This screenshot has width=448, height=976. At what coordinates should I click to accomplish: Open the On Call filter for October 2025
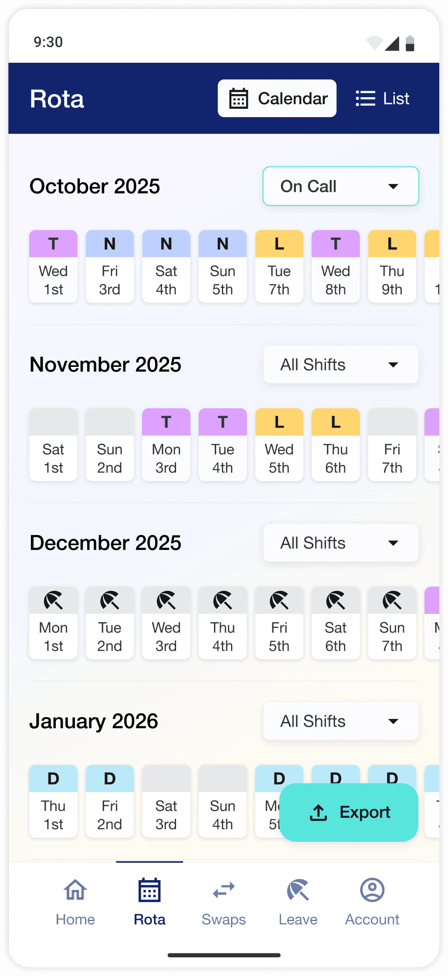pyautogui.click(x=341, y=186)
